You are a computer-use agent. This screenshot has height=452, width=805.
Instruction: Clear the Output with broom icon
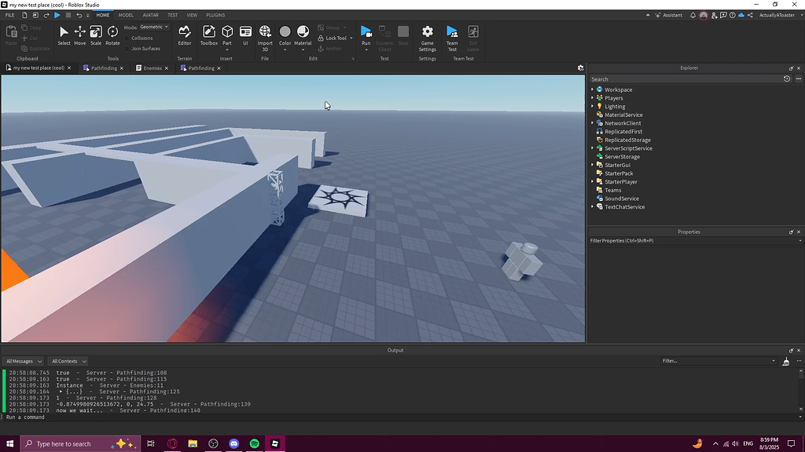[x=785, y=361]
